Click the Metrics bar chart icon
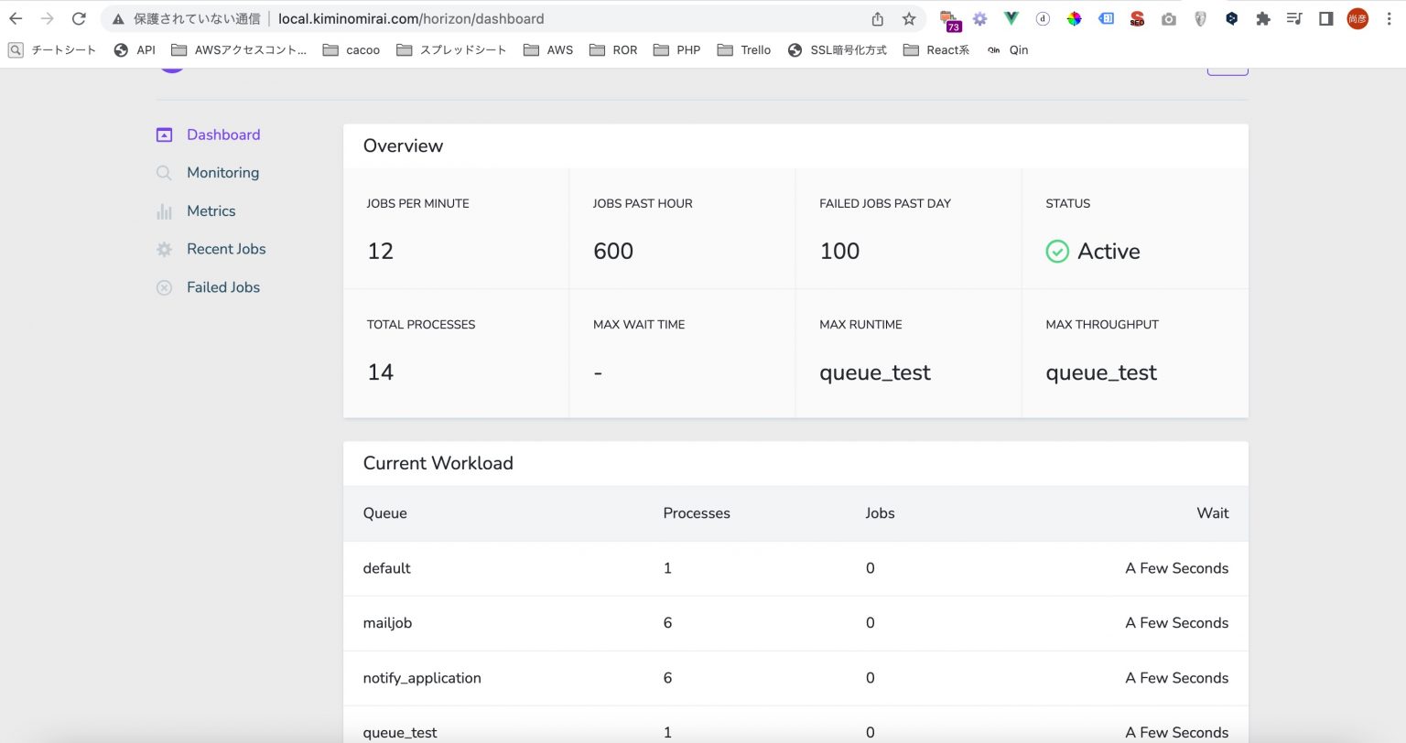The height and width of the screenshot is (743, 1406). (x=164, y=211)
